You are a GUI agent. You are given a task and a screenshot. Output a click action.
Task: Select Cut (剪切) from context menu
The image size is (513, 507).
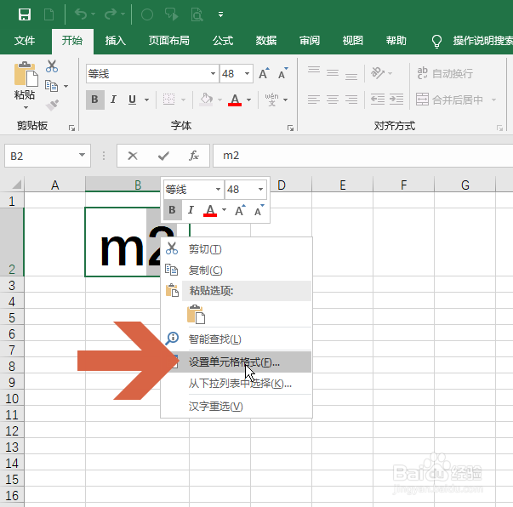click(x=236, y=249)
